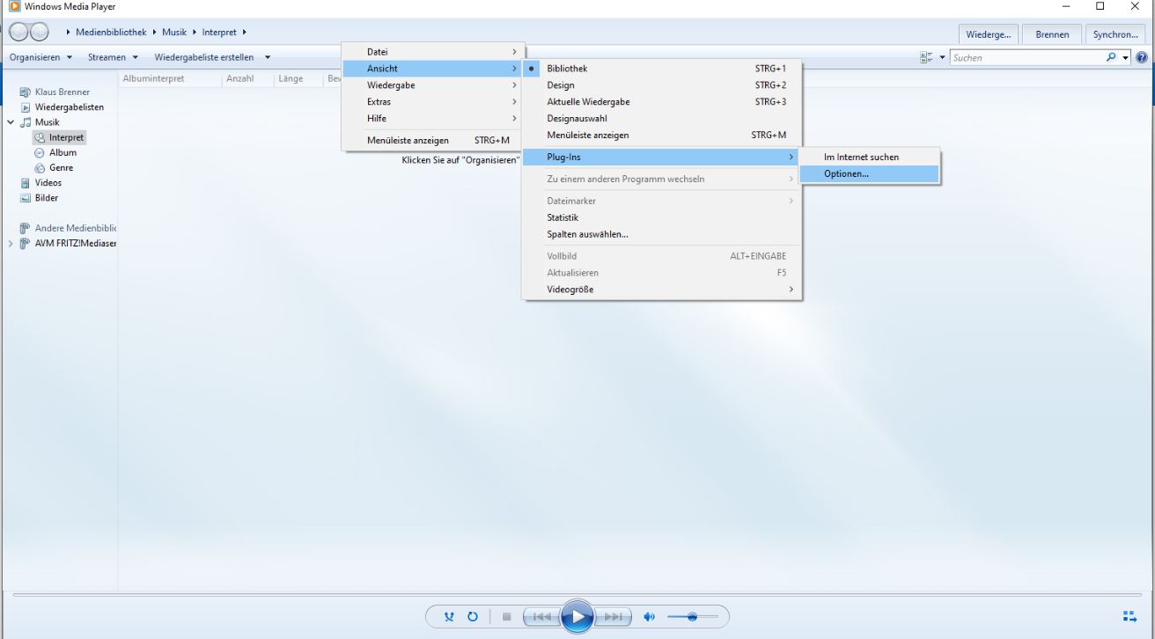The image size is (1155, 639).
Task: Toggle repeat mode
Action: 473,617
